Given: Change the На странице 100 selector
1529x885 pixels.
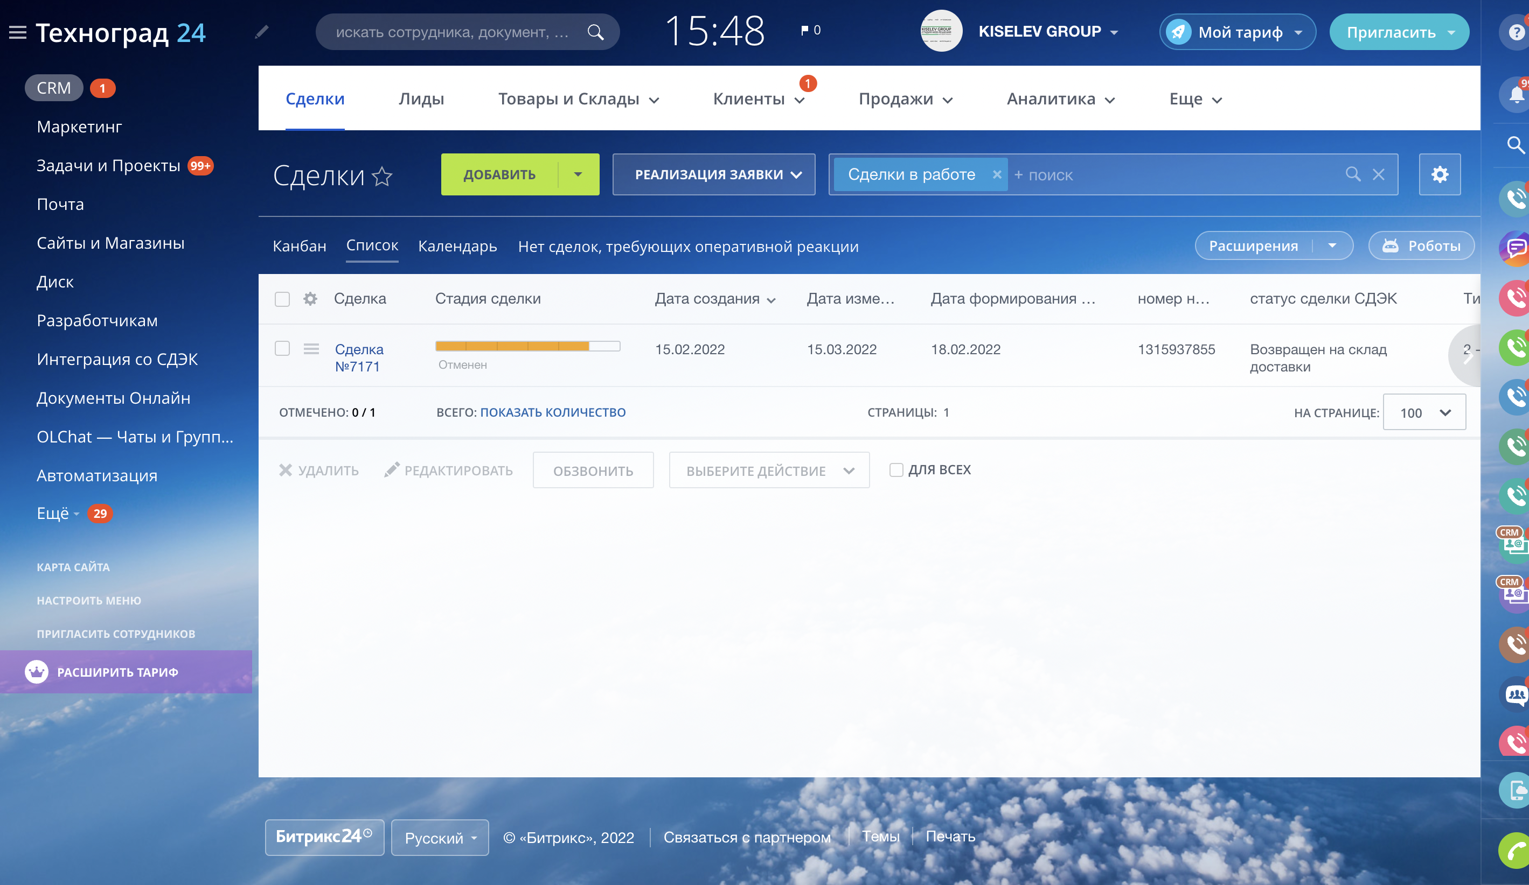Looking at the screenshot, I should coord(1424,412).
